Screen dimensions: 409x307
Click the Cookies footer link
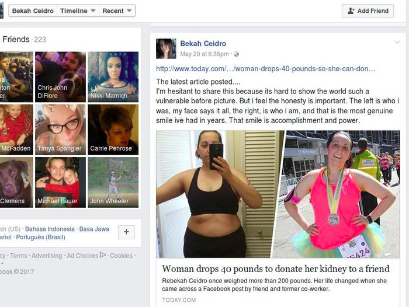[121, 256]
